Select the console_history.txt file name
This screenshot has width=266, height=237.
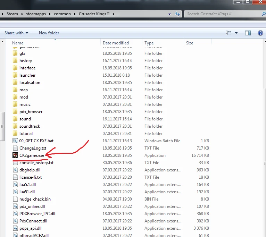(36, 163)
